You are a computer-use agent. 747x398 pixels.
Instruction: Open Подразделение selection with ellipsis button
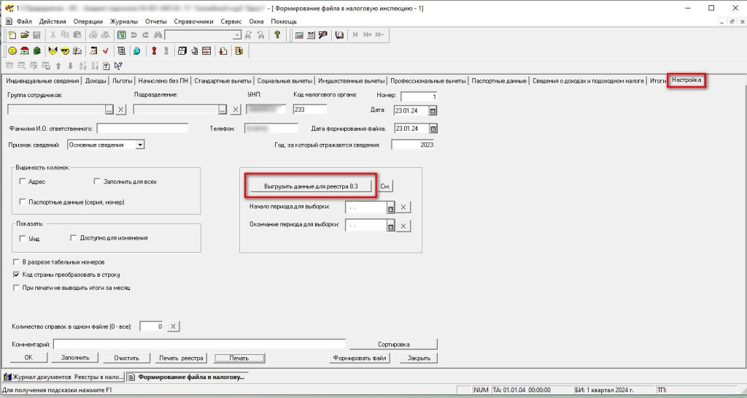coord(223,110)
